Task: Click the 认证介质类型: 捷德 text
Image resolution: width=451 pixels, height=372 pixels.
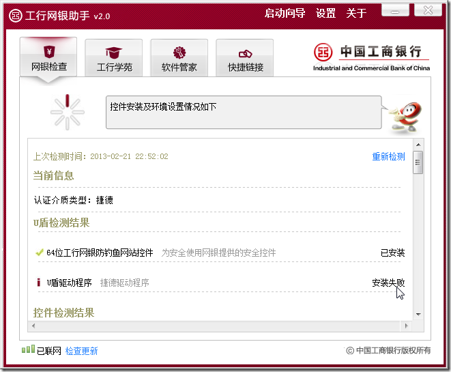Action: point(73,200)
